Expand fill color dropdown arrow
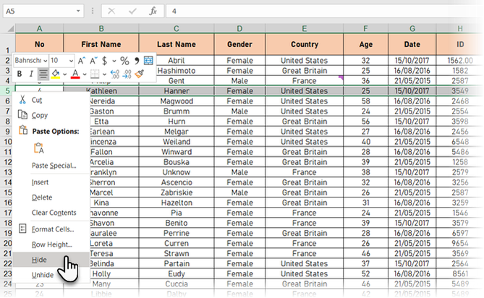Image resolution: width=484 pixels, height=298 pixels. click(65, 74)
